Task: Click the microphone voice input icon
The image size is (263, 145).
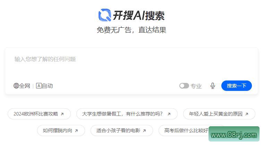Action: click(x=213, y=86)
